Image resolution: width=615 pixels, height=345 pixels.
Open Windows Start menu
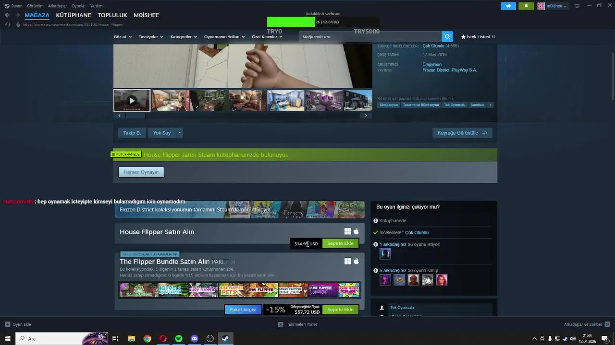pos(7,339)
